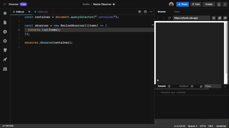
Task: Toggle the preview window icon
Action: [x=145, y=12]
